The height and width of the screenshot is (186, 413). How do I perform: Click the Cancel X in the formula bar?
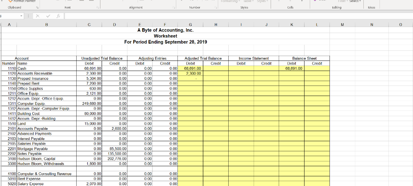click(x=38, y=16)
